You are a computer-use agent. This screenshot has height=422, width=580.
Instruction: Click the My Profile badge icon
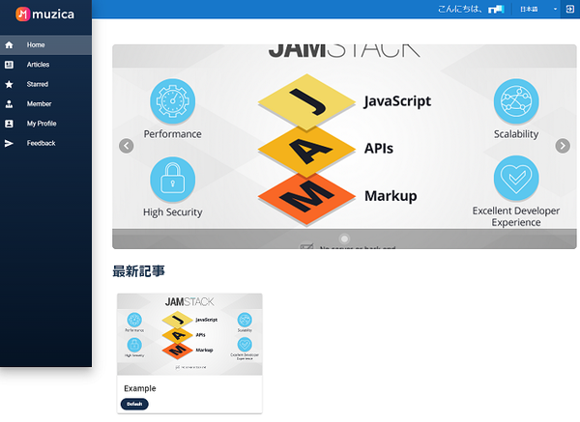[x=9, y=124]
